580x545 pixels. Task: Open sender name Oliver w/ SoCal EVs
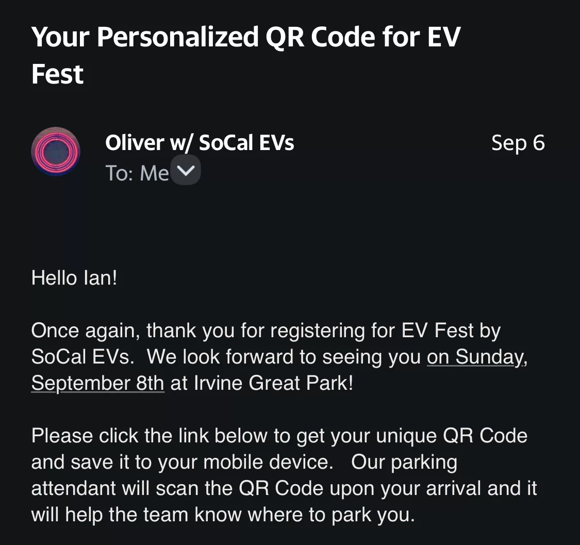(x=200, y=143)
